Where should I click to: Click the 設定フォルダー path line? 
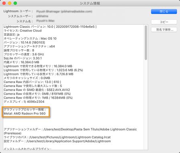pyautogui.click(x=57, y=141)
